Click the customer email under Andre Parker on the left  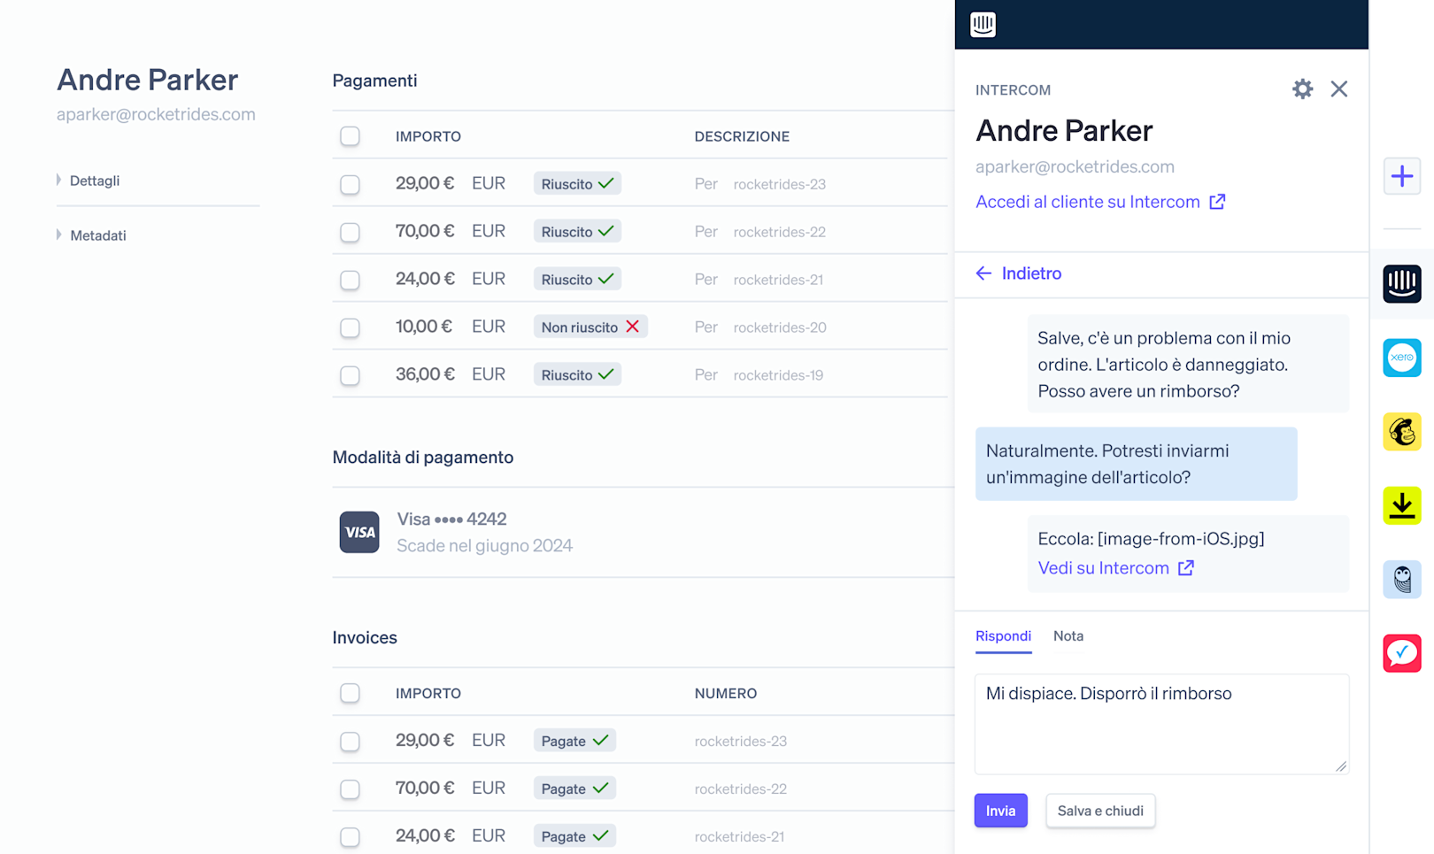click(x=156, y=114)
